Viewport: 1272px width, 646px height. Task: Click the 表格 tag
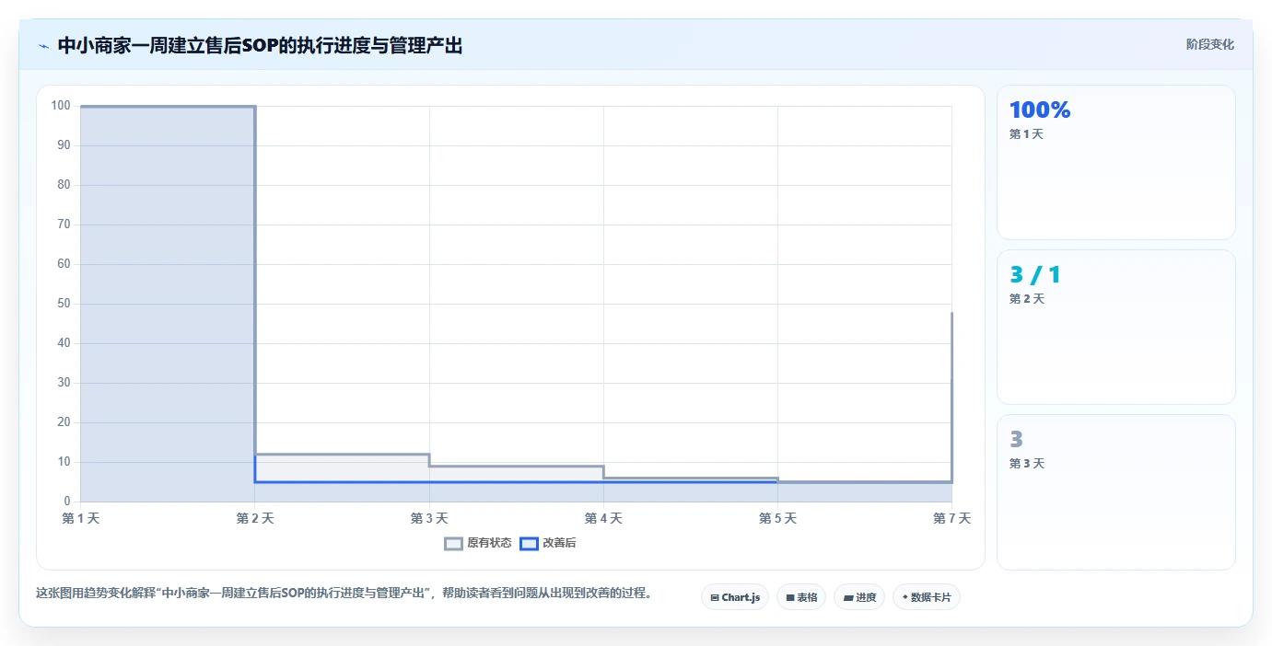tap(801, 597)
